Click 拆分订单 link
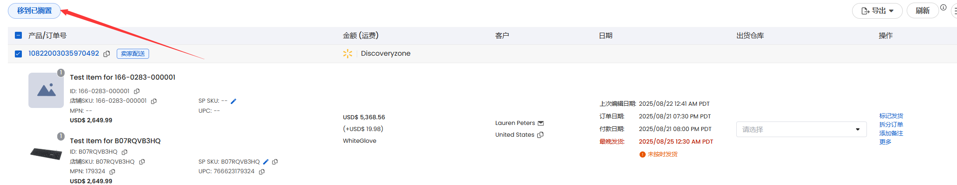The height and width of the screenshot is (185, 957). (x=891, y=124)
